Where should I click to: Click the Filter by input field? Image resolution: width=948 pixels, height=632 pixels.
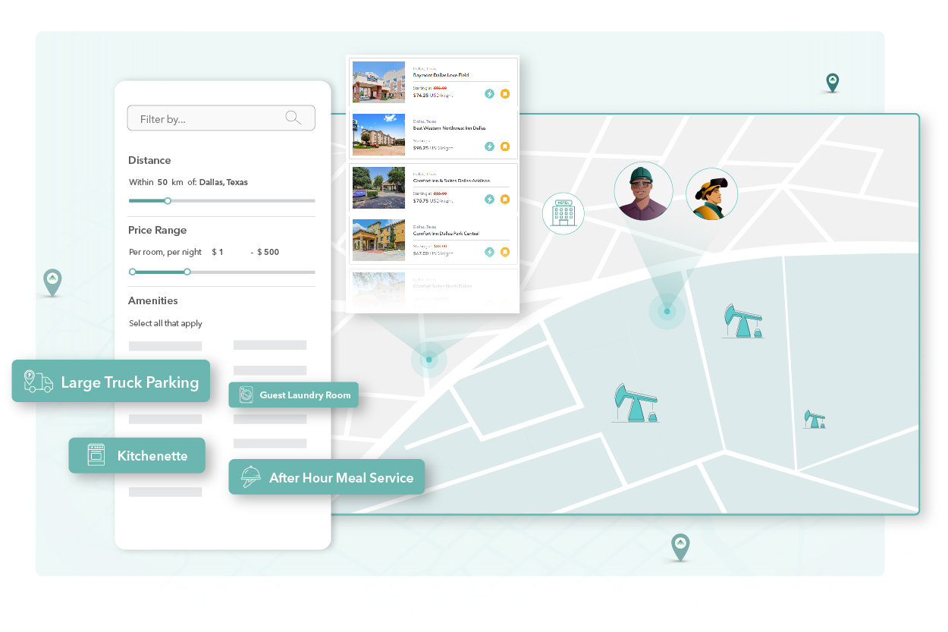pyautogui.click(x=205, y=118)
